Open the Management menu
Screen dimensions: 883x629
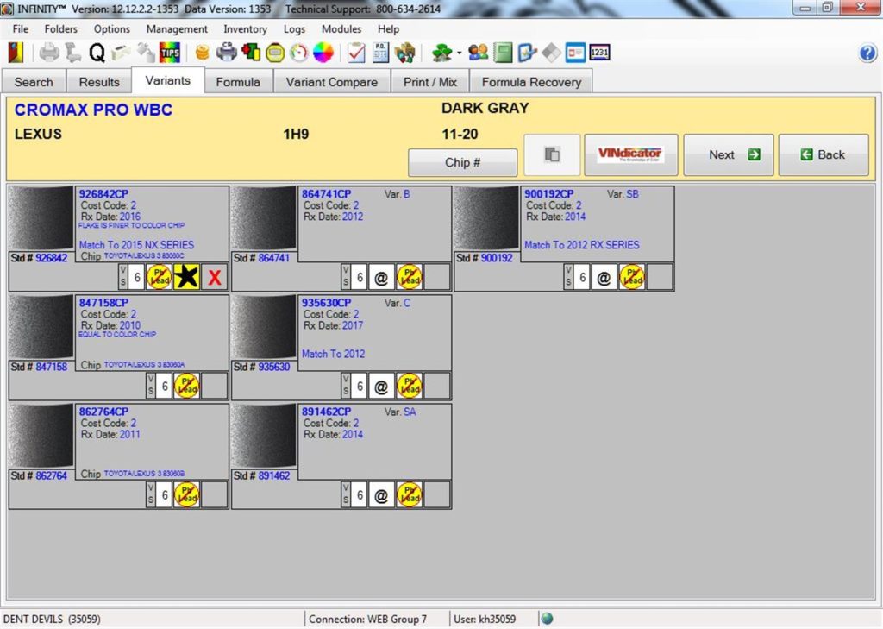[x=177, y=28]
